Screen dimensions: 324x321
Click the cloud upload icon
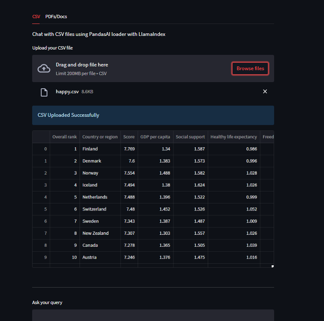44,68
